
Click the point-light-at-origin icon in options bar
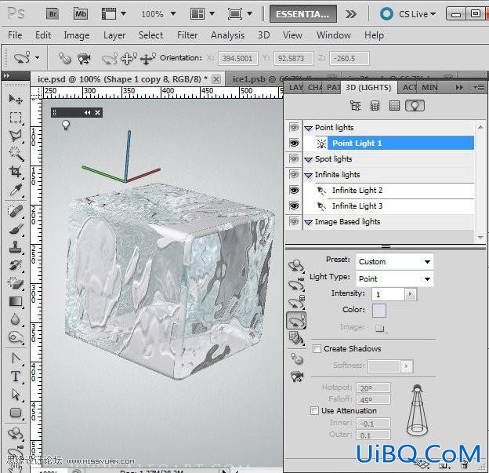[64, 58]
